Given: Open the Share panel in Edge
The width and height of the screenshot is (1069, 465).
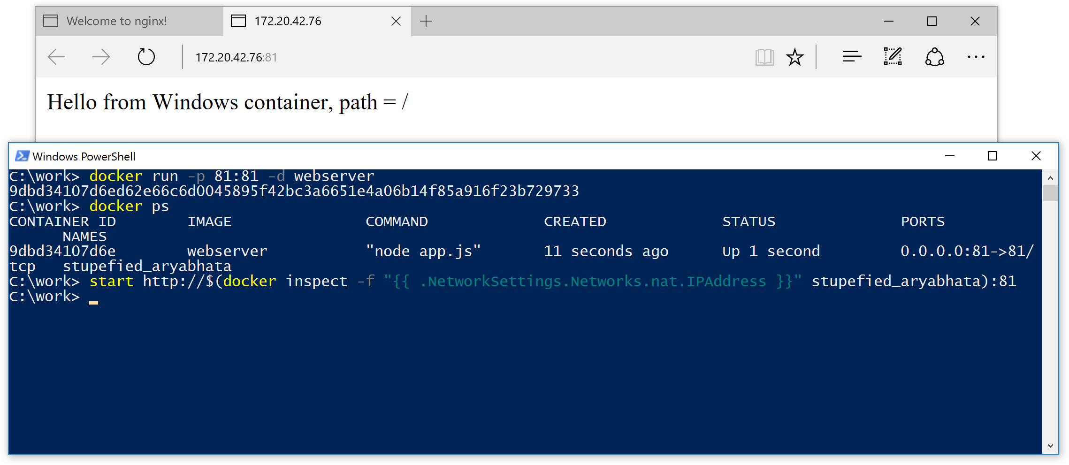Looking at the screenshot, I should (934, 56).
